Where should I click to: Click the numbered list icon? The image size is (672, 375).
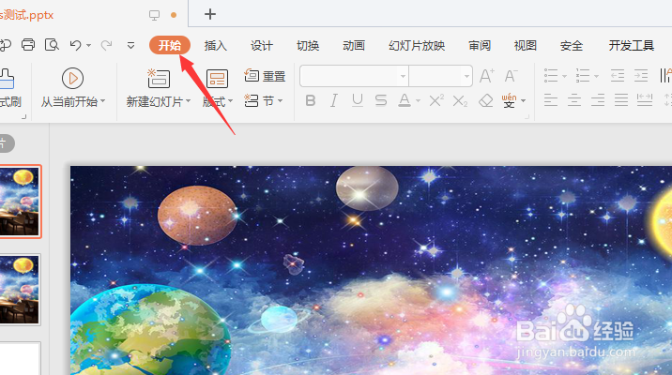click(x=583, y=76)
